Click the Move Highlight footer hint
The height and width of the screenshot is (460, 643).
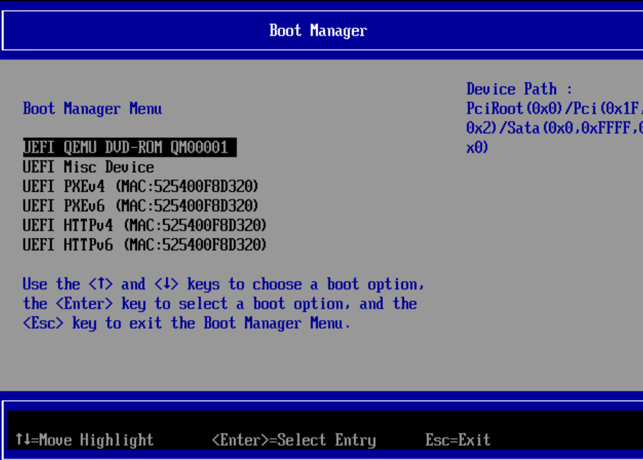[85, 440]
